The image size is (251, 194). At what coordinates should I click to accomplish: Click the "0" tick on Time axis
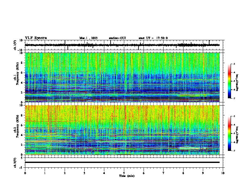[25, 173]
